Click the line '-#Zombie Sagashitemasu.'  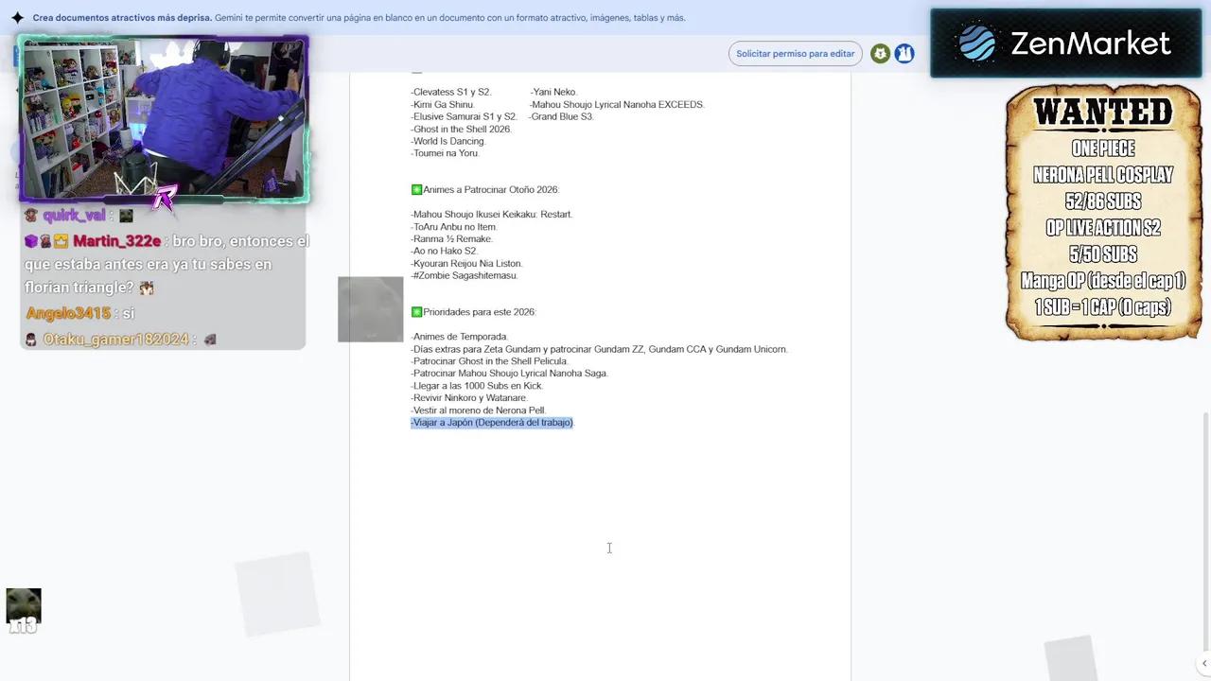[x=465, y=276]
